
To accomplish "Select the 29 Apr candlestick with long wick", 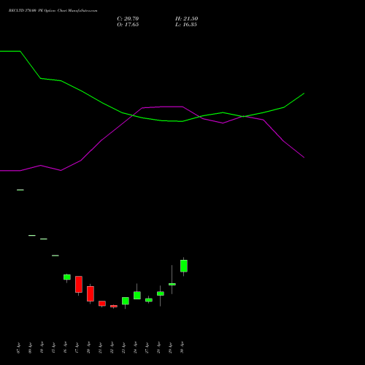I will pyautogui.click(x=172, y=284).
